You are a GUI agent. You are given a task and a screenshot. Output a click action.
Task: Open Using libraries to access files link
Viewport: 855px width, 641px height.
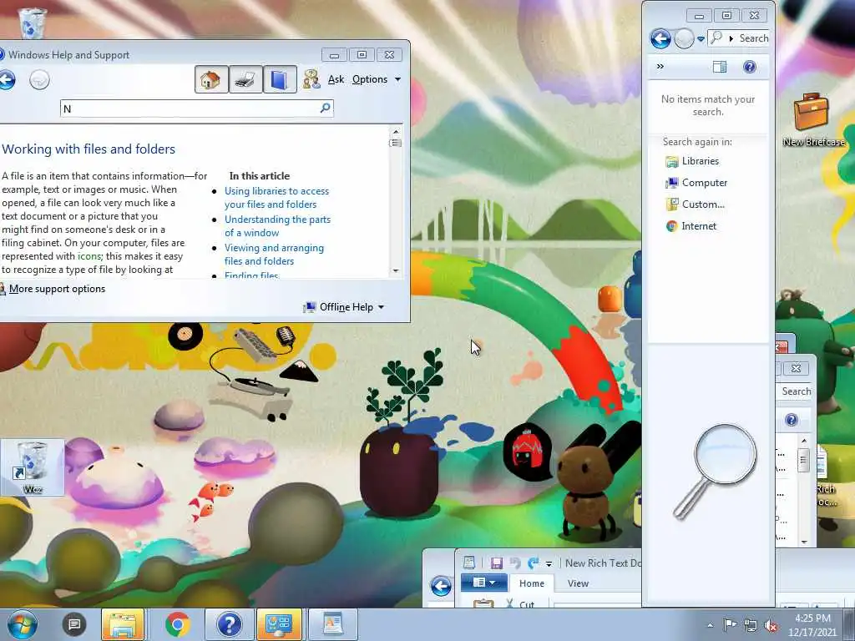[277, 198]
